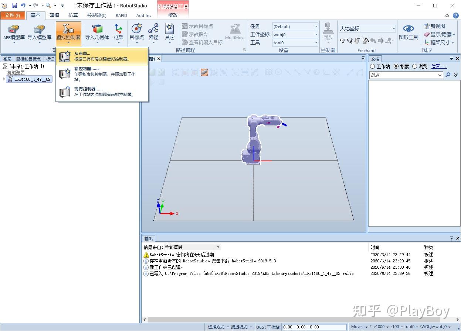461x331 pixels.
Task: Open the 全部信息 message filter dropdown
Action: 217,246
